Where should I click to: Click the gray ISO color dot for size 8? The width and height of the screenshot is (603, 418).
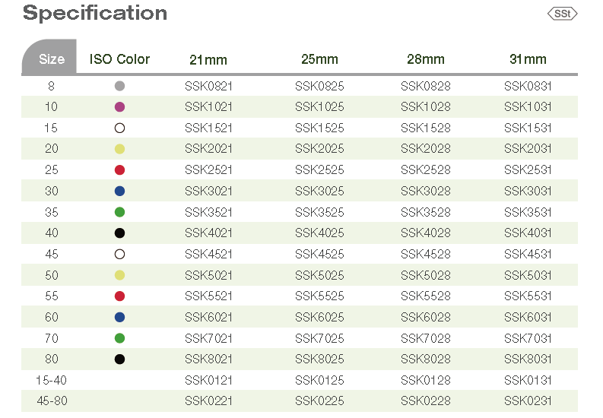tap(119, 86)
